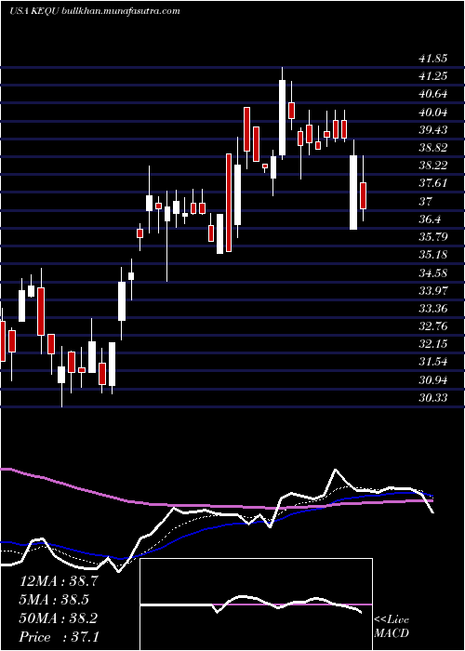Click the 5MA : 38.5 legend text
The width and height of the screenshot is (465, 651).
coord(55,600)
